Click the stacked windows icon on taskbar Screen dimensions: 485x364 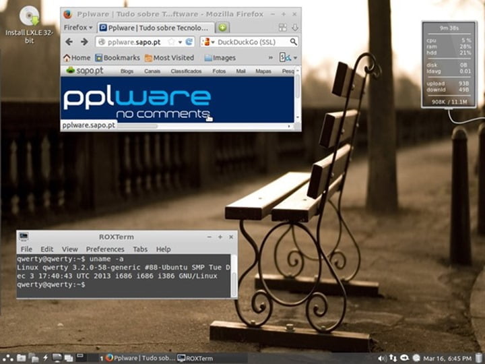pyautogui.click(x=68, y=358)
